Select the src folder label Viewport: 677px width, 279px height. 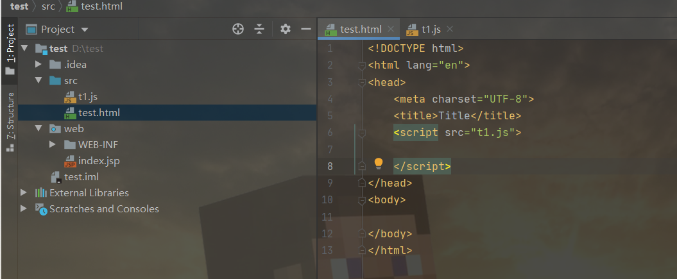[x=71, y=80]
